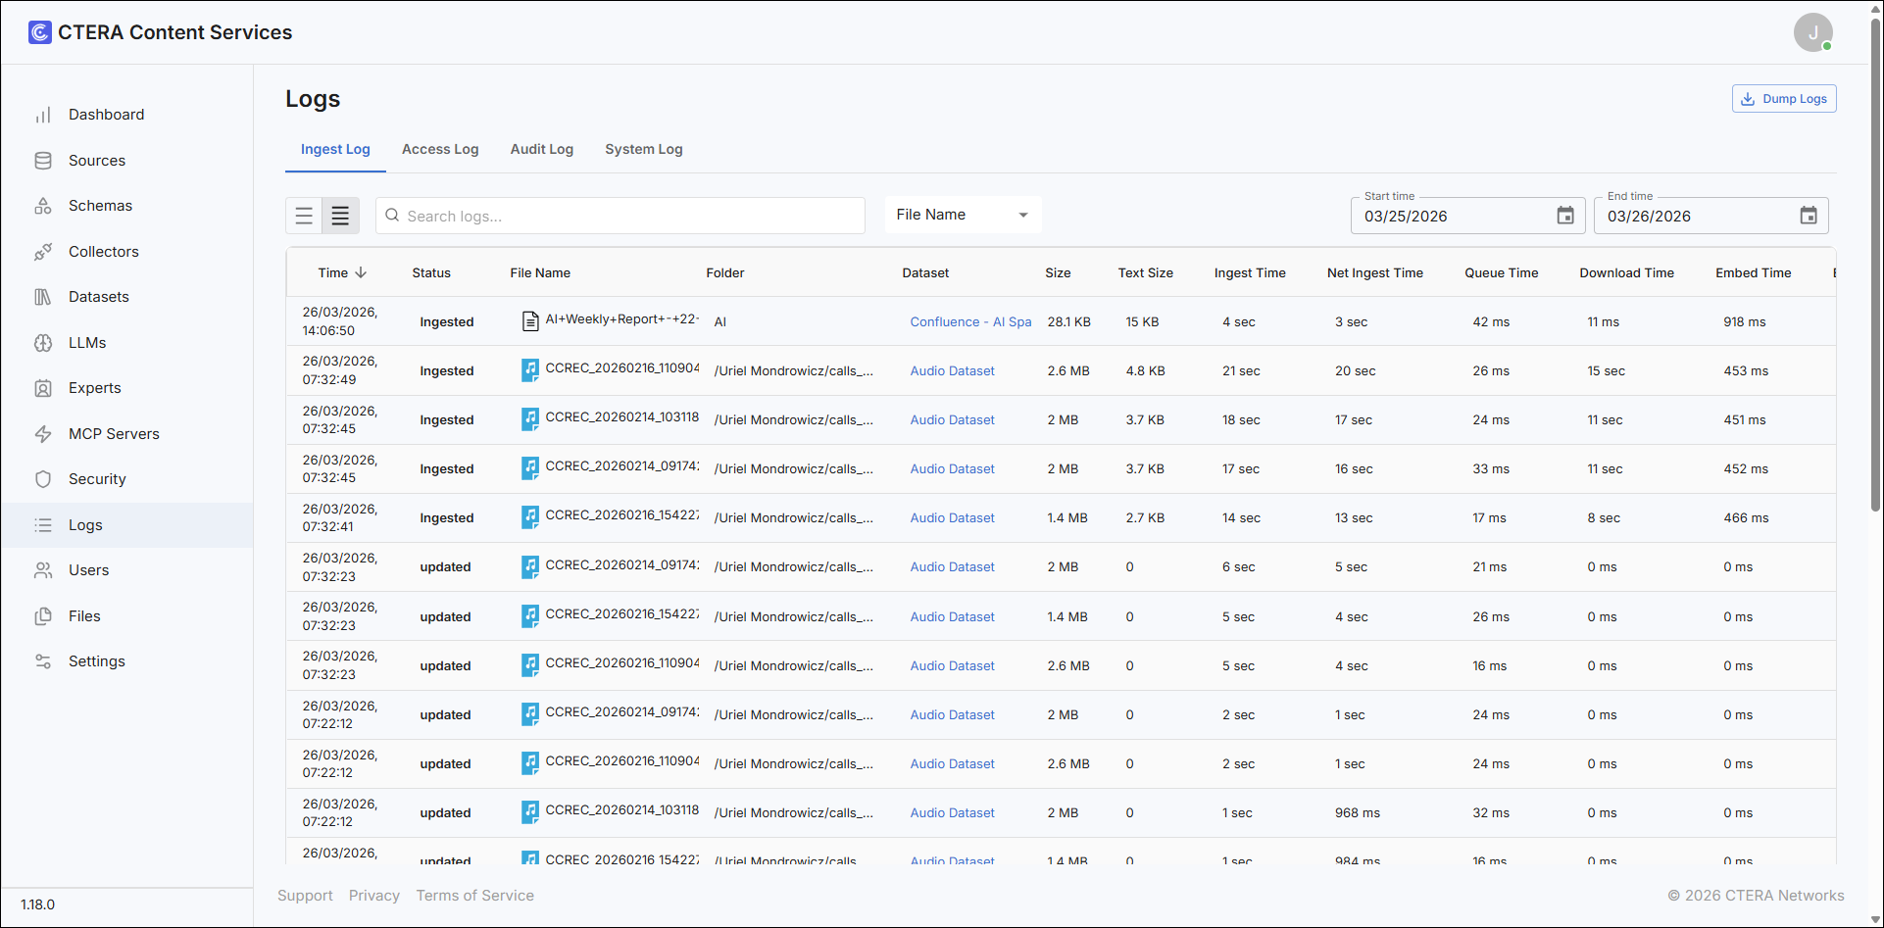This screenshot has height=928, width=1884.
Task: Click the document icon of AI+Weekly+Report file
Action: (530, 320)
